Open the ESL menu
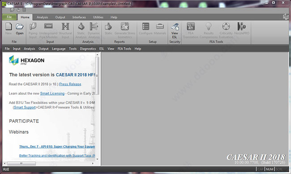This screenshot has height=174, width=291. [x=102, y=49]
